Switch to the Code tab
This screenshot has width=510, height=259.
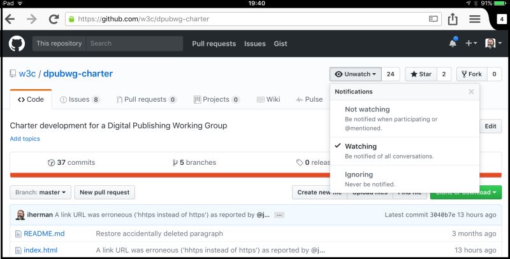tap(31, 99)
